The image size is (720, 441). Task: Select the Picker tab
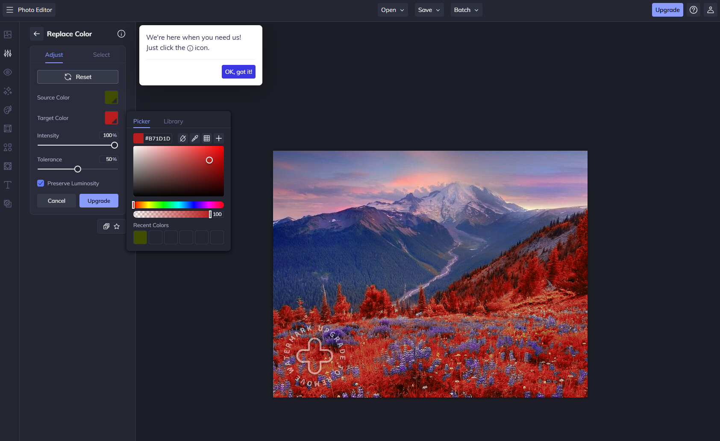141,121
